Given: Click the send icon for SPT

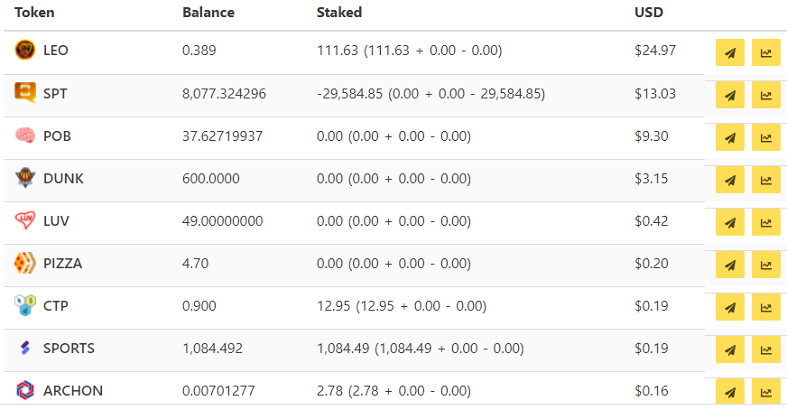Looking at the screenshot, I should pyautogui.click(x=730, y=95).
